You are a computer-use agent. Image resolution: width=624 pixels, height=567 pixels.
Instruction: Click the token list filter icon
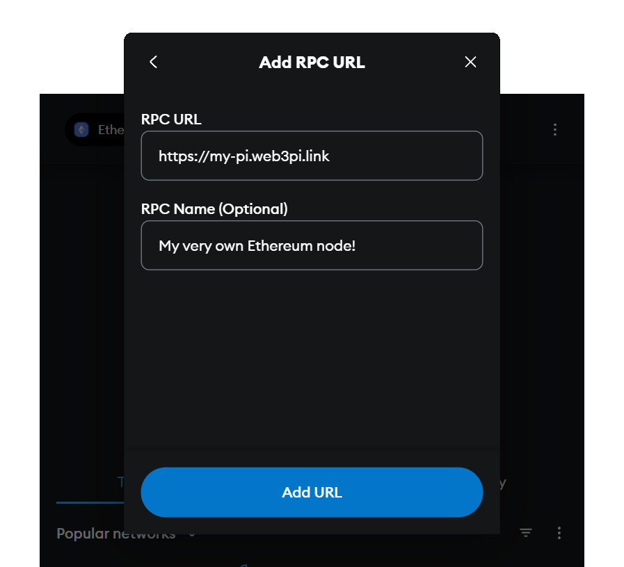(526, 533)
